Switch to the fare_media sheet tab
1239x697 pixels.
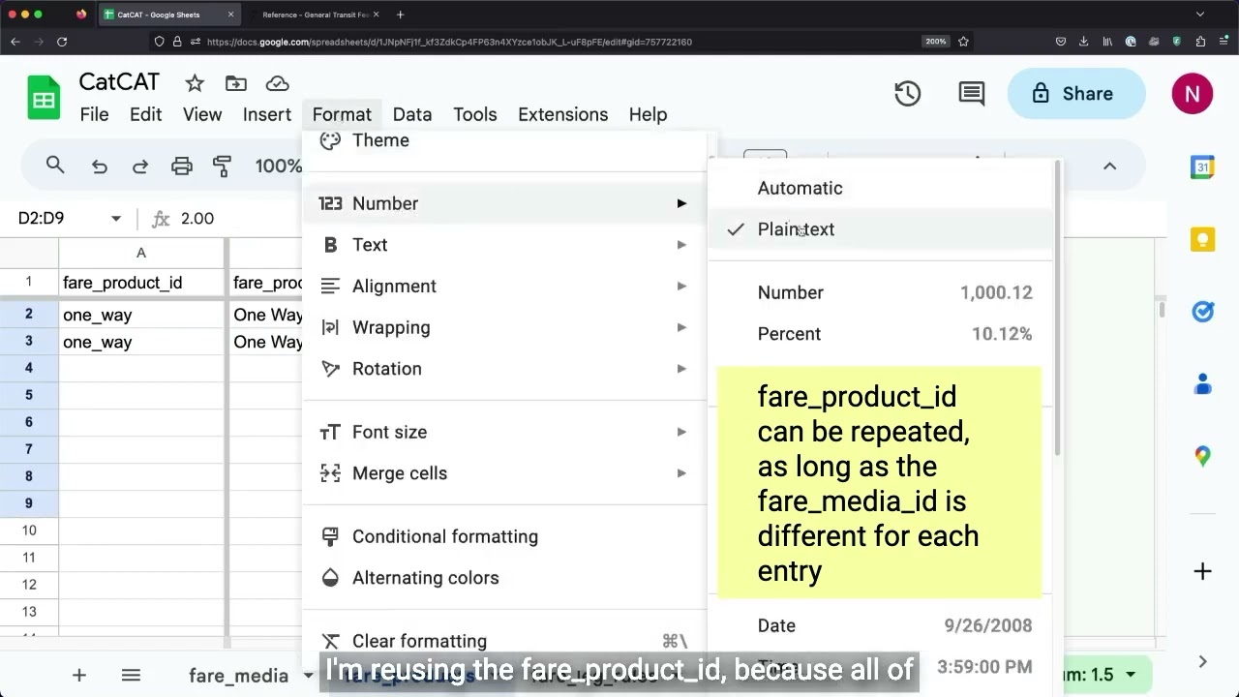[x=238, y=676]
